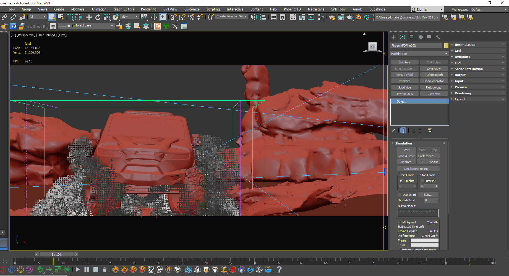Expand the Dynamics rollout
509x276 pixels.
click(x=478, y=57)
